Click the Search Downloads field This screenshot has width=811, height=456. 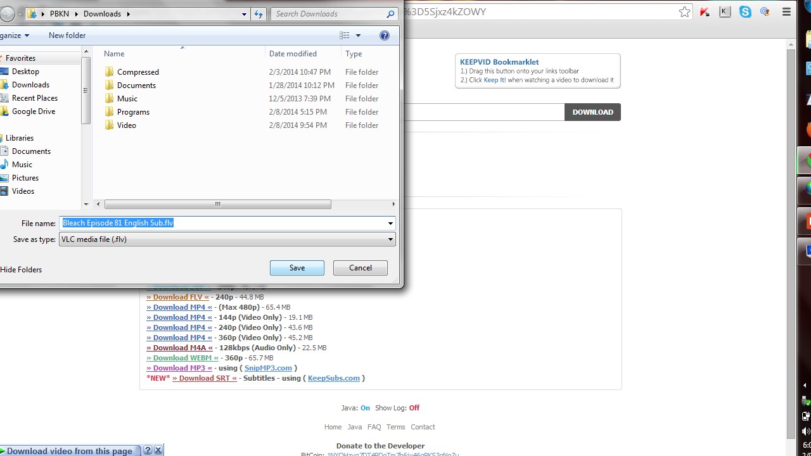328,14
